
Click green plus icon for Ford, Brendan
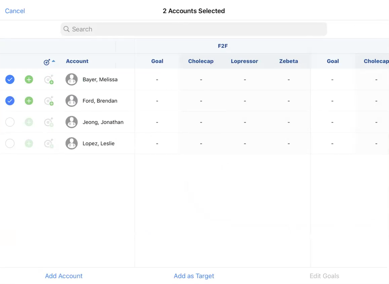[x=29, y=101]
